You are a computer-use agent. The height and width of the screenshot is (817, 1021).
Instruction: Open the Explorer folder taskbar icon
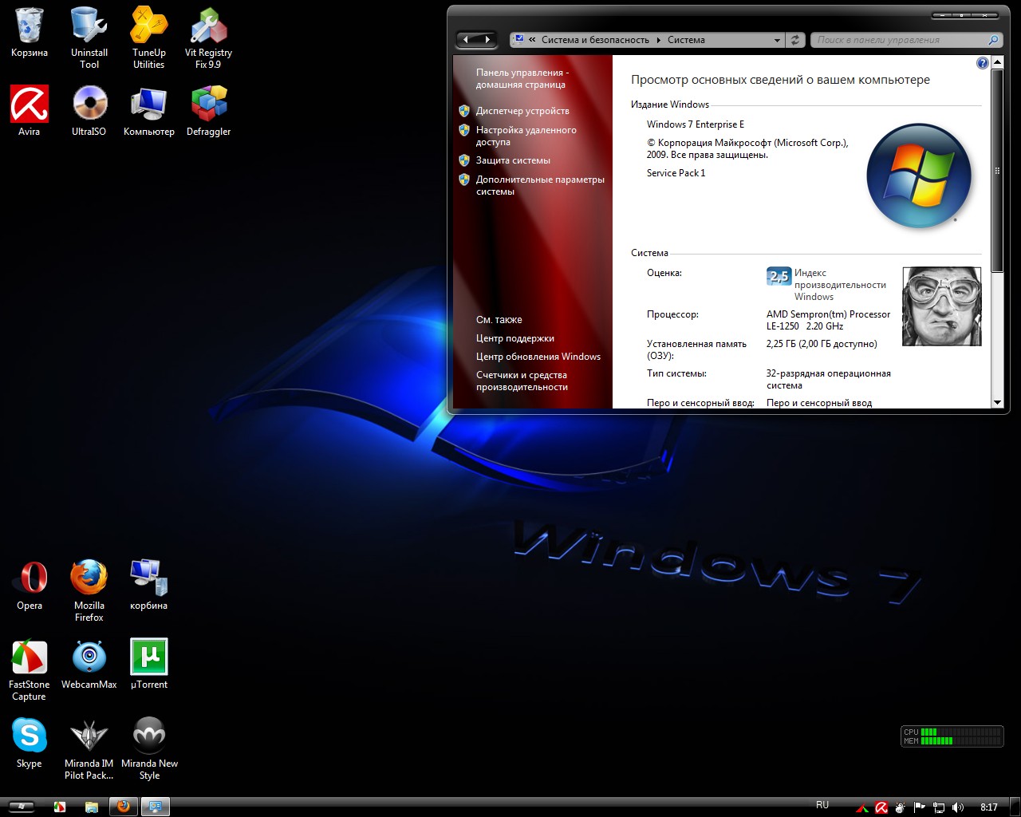pos(91,807)
